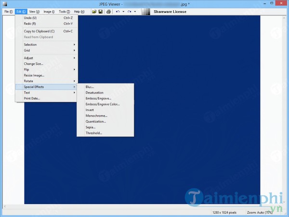Expand the Rotate submenu
The width and height of the screenshot is (289, 217).
pyautogui.click(x=47, y=81)
